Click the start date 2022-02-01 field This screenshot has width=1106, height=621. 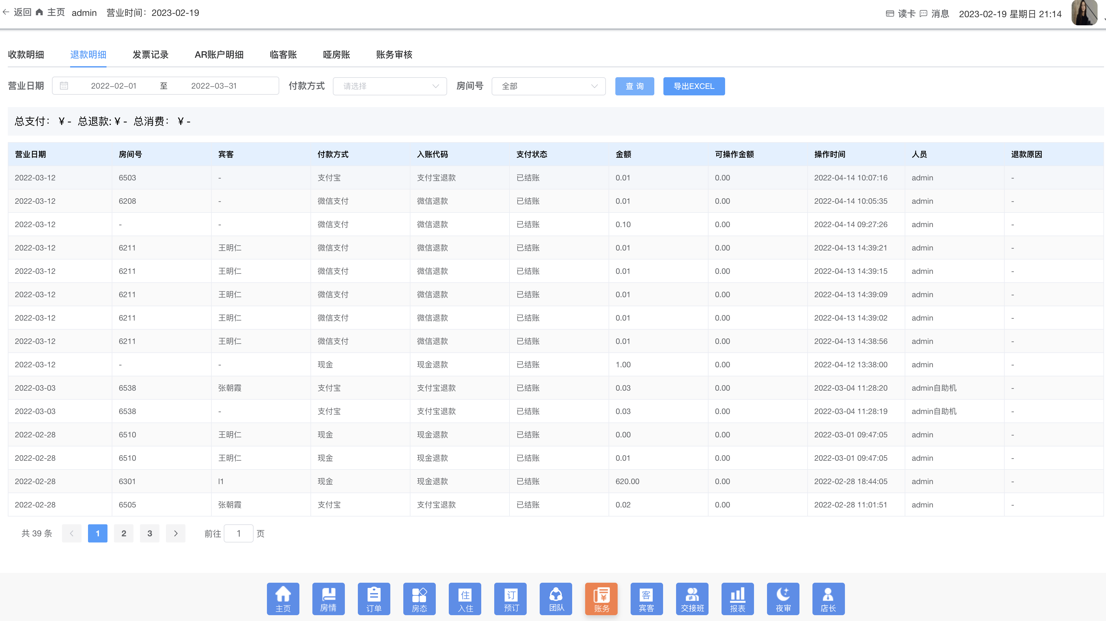pyautogui.click(x=114, y=86)
